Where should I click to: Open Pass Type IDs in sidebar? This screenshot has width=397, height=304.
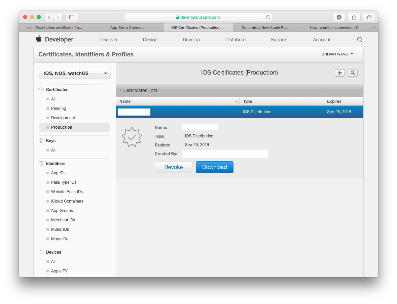click(64, 182)
